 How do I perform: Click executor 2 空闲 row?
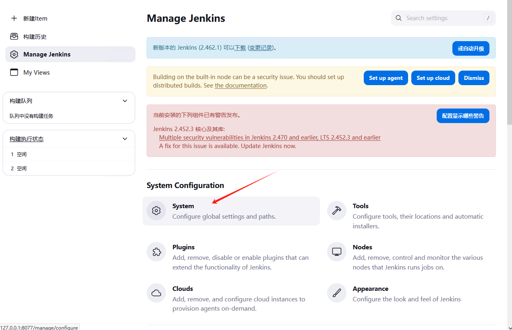point(69,168)
